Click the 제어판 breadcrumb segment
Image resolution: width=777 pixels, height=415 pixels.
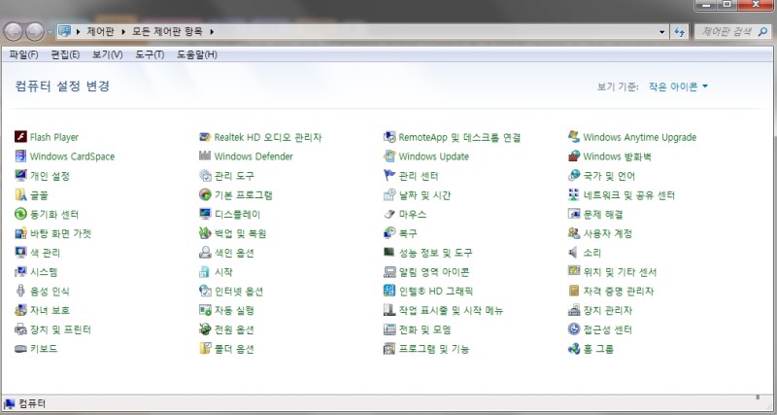pos(100,32)
